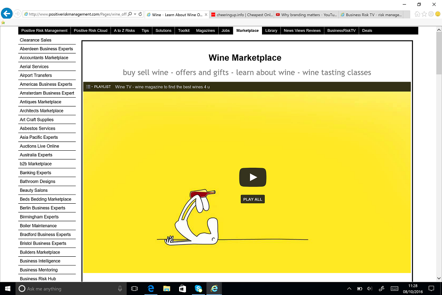Refresh the page with the reload icon
Viewport: 442px width, 295px height.
[140, 14]
